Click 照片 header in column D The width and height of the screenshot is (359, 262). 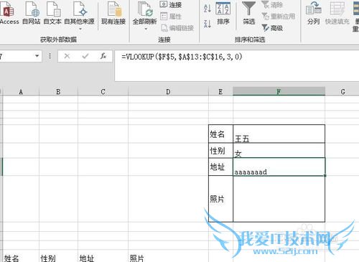pos(137,258)
